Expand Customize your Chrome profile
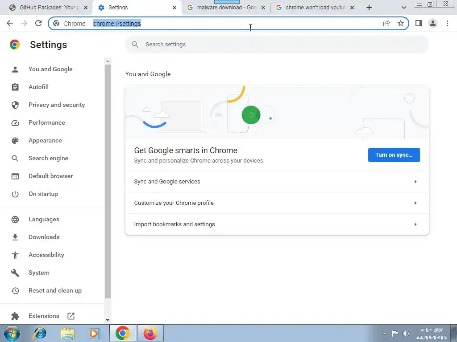 pyautogui.click(x=277, y=203)
